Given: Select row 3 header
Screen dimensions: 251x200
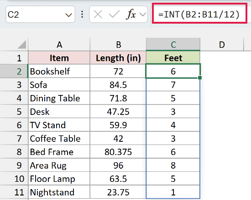Looking at the screenshot, I should (14, 85).
